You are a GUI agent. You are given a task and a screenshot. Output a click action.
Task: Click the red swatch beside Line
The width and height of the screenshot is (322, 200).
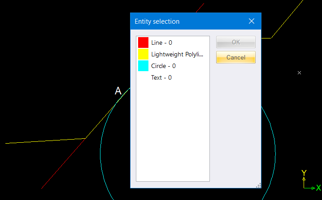point(143,43)
